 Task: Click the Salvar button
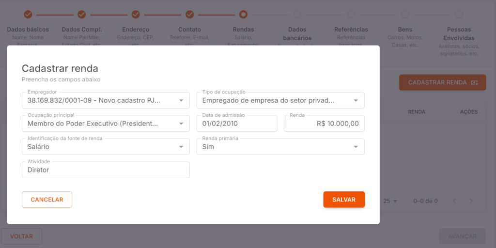344,200
